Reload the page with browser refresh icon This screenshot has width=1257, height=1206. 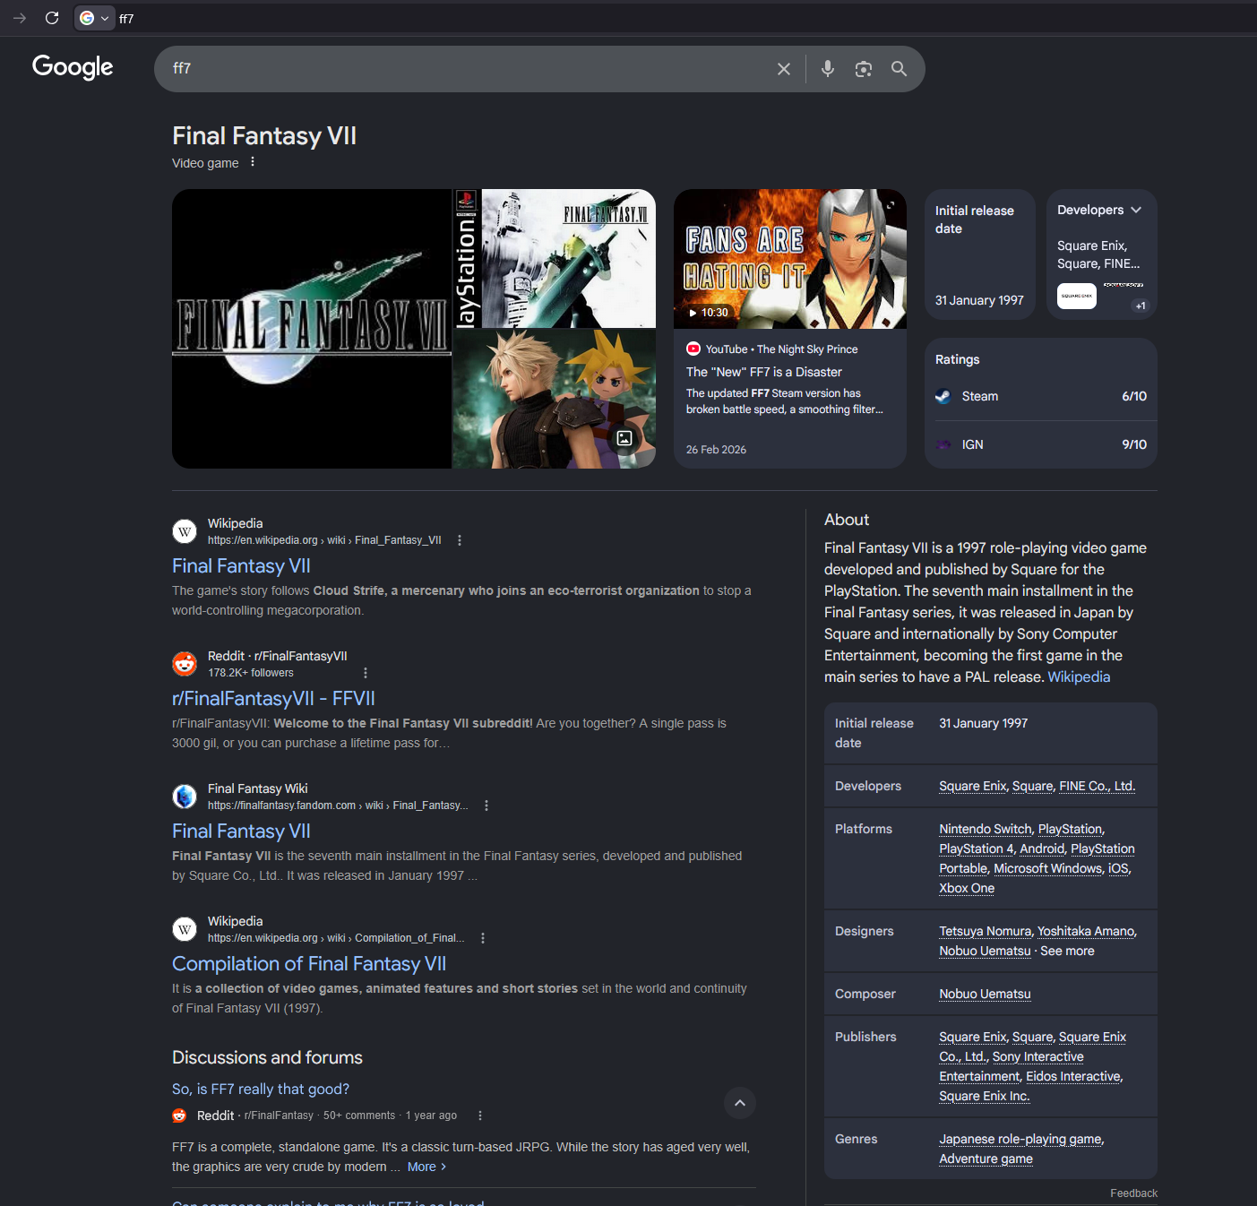52,18
